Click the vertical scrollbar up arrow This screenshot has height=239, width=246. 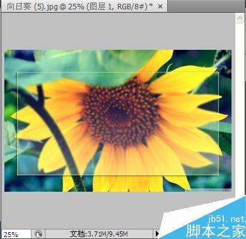pyautogui.click(x=240, y=19)
